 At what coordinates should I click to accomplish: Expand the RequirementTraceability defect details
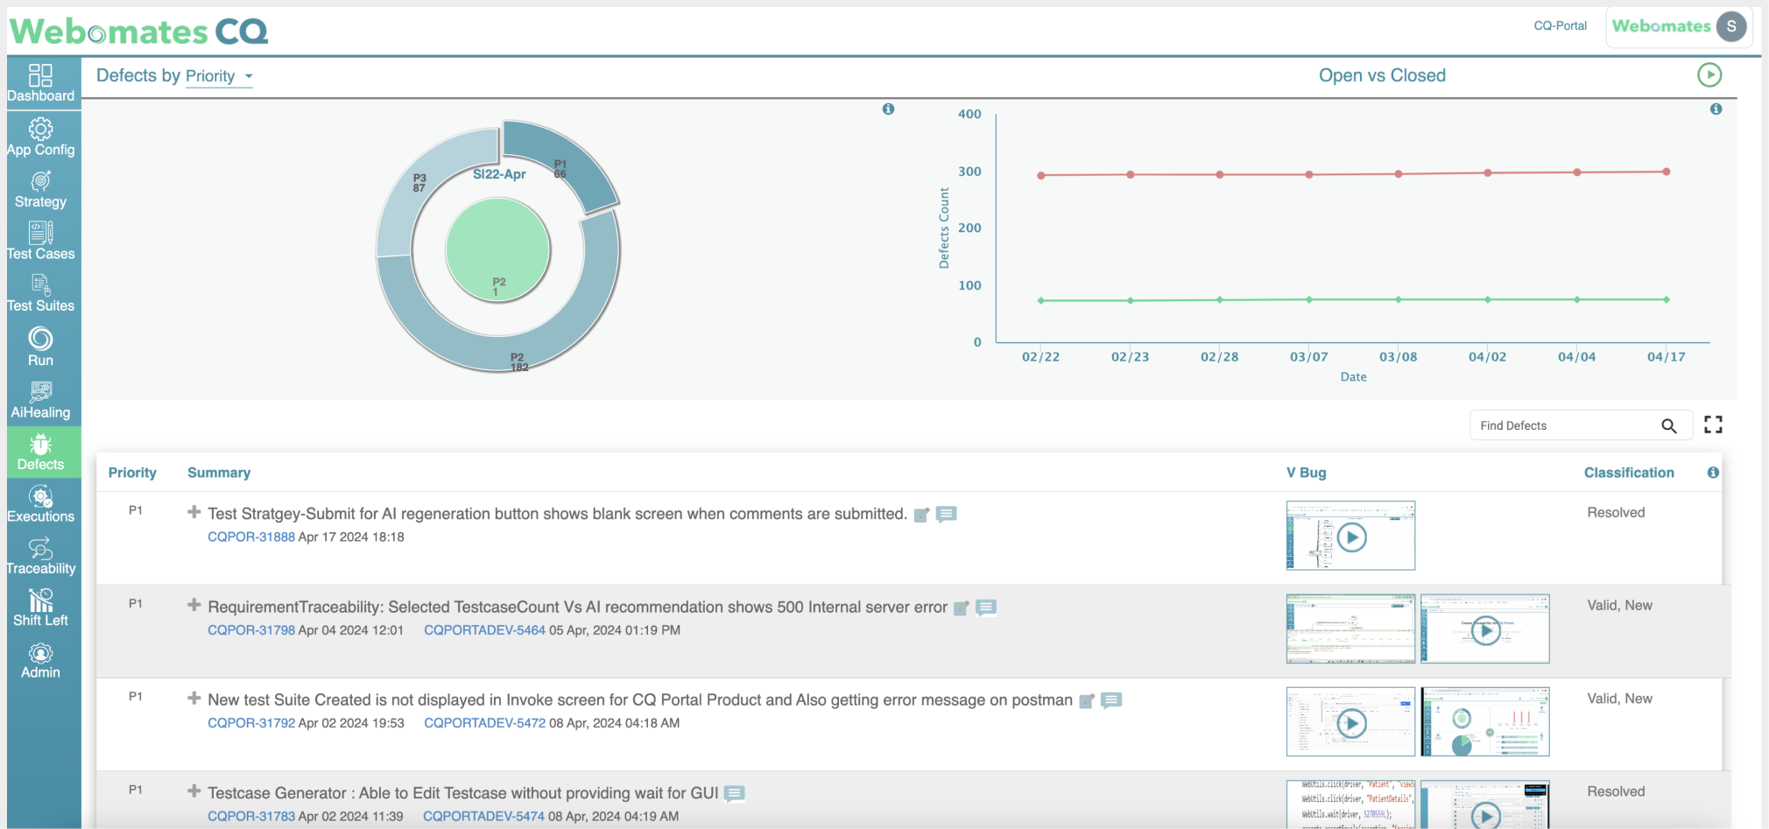pyautogui.click(x=193, y=607)
